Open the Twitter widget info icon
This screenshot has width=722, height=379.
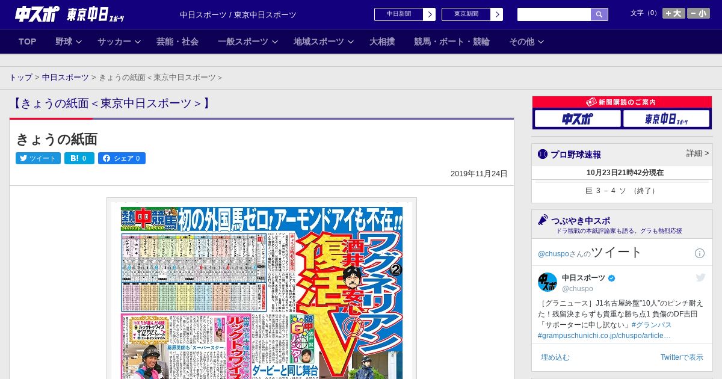pyautogui.click(x=700, y=253)
